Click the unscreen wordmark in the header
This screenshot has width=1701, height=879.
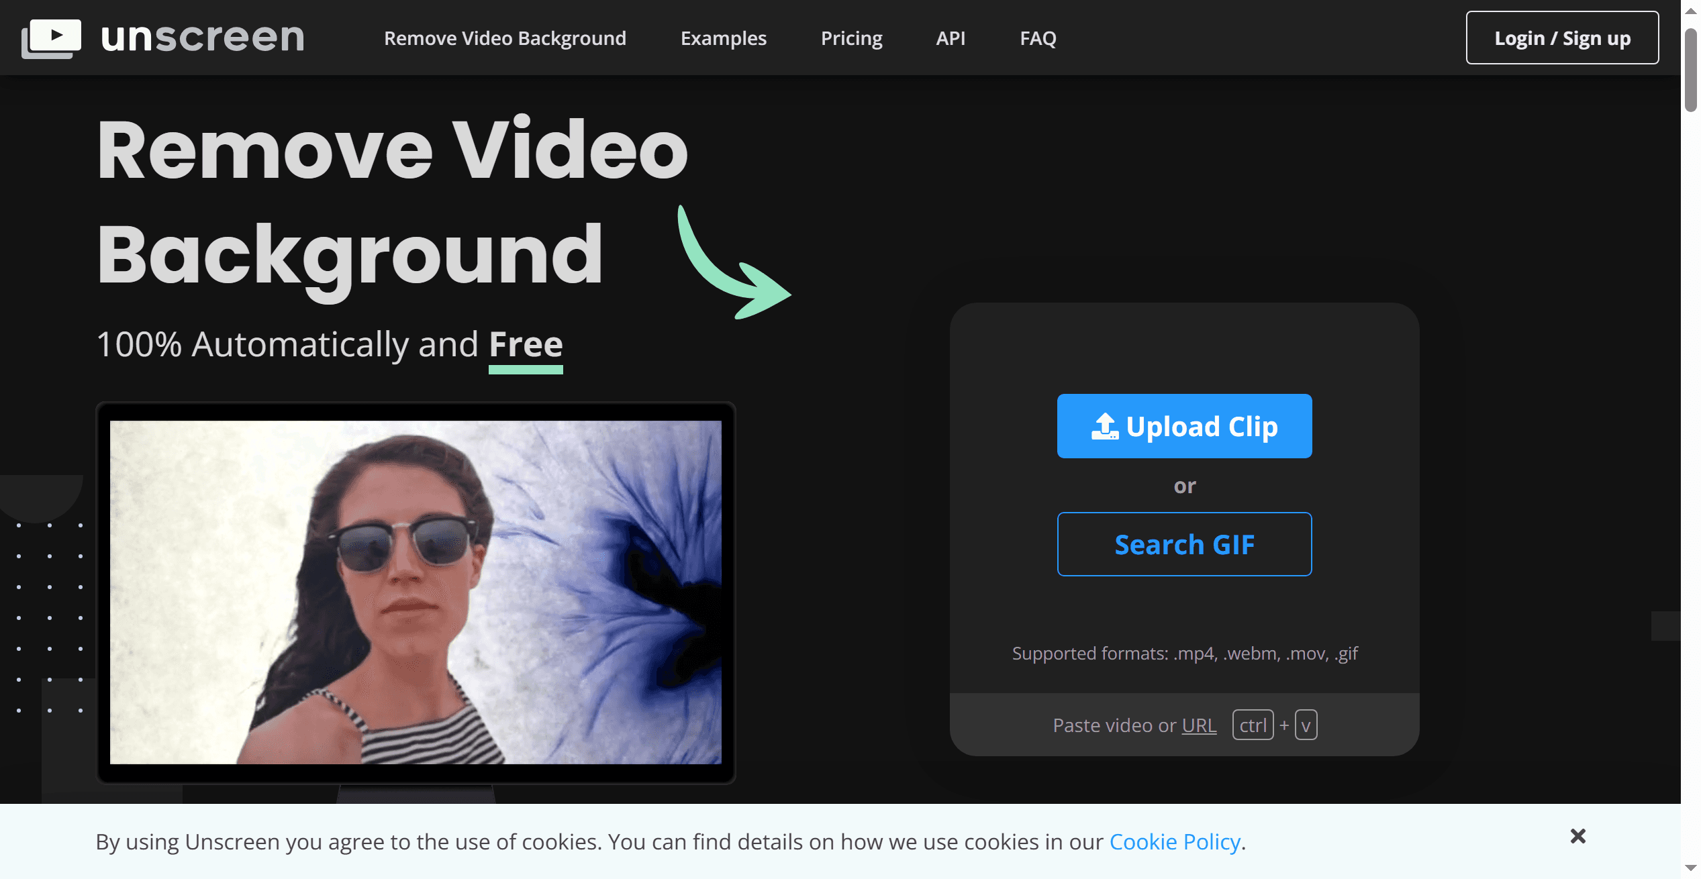point(202,38)
